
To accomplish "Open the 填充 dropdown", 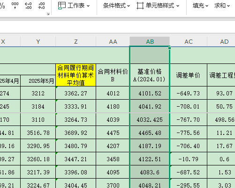I will tap(200, 6).
